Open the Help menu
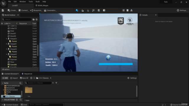Image resolution: width=189 pixels, height=106 pixels. tap(44, 1)
